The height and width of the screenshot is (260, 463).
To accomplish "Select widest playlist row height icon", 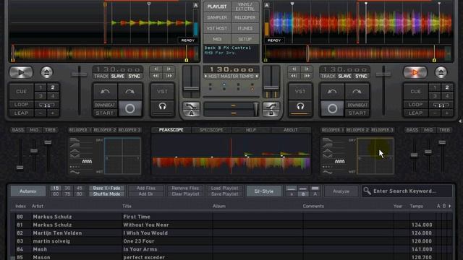I will [x=315, y=188].
